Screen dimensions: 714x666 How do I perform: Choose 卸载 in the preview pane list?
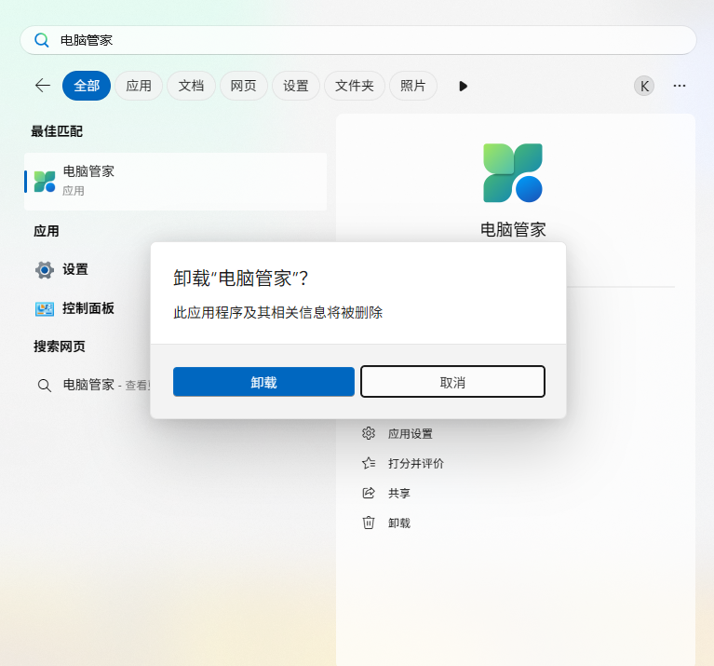[399, 523]
